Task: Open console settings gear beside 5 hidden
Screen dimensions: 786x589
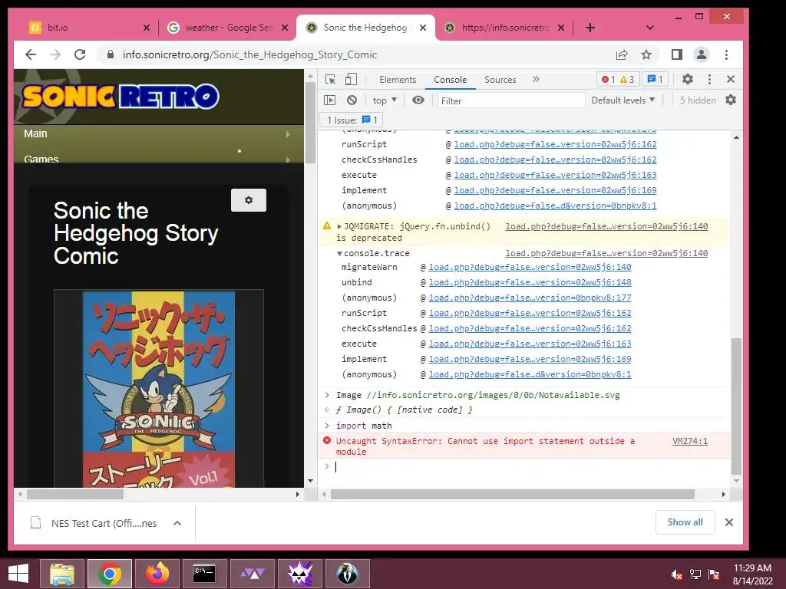Action: tap(731, 100)
